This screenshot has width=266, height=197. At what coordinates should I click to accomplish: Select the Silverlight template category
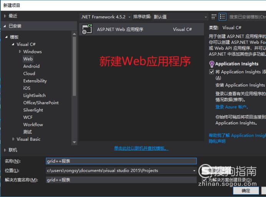click(33, 110)
